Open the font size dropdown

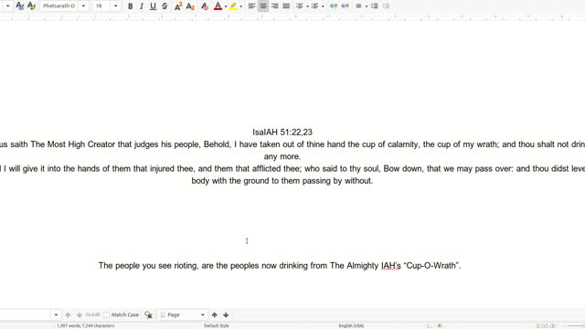tap(116, 6)
